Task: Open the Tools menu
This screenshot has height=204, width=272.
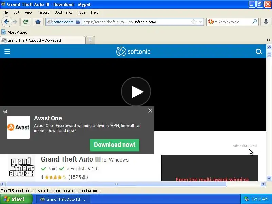Action: 82,12
